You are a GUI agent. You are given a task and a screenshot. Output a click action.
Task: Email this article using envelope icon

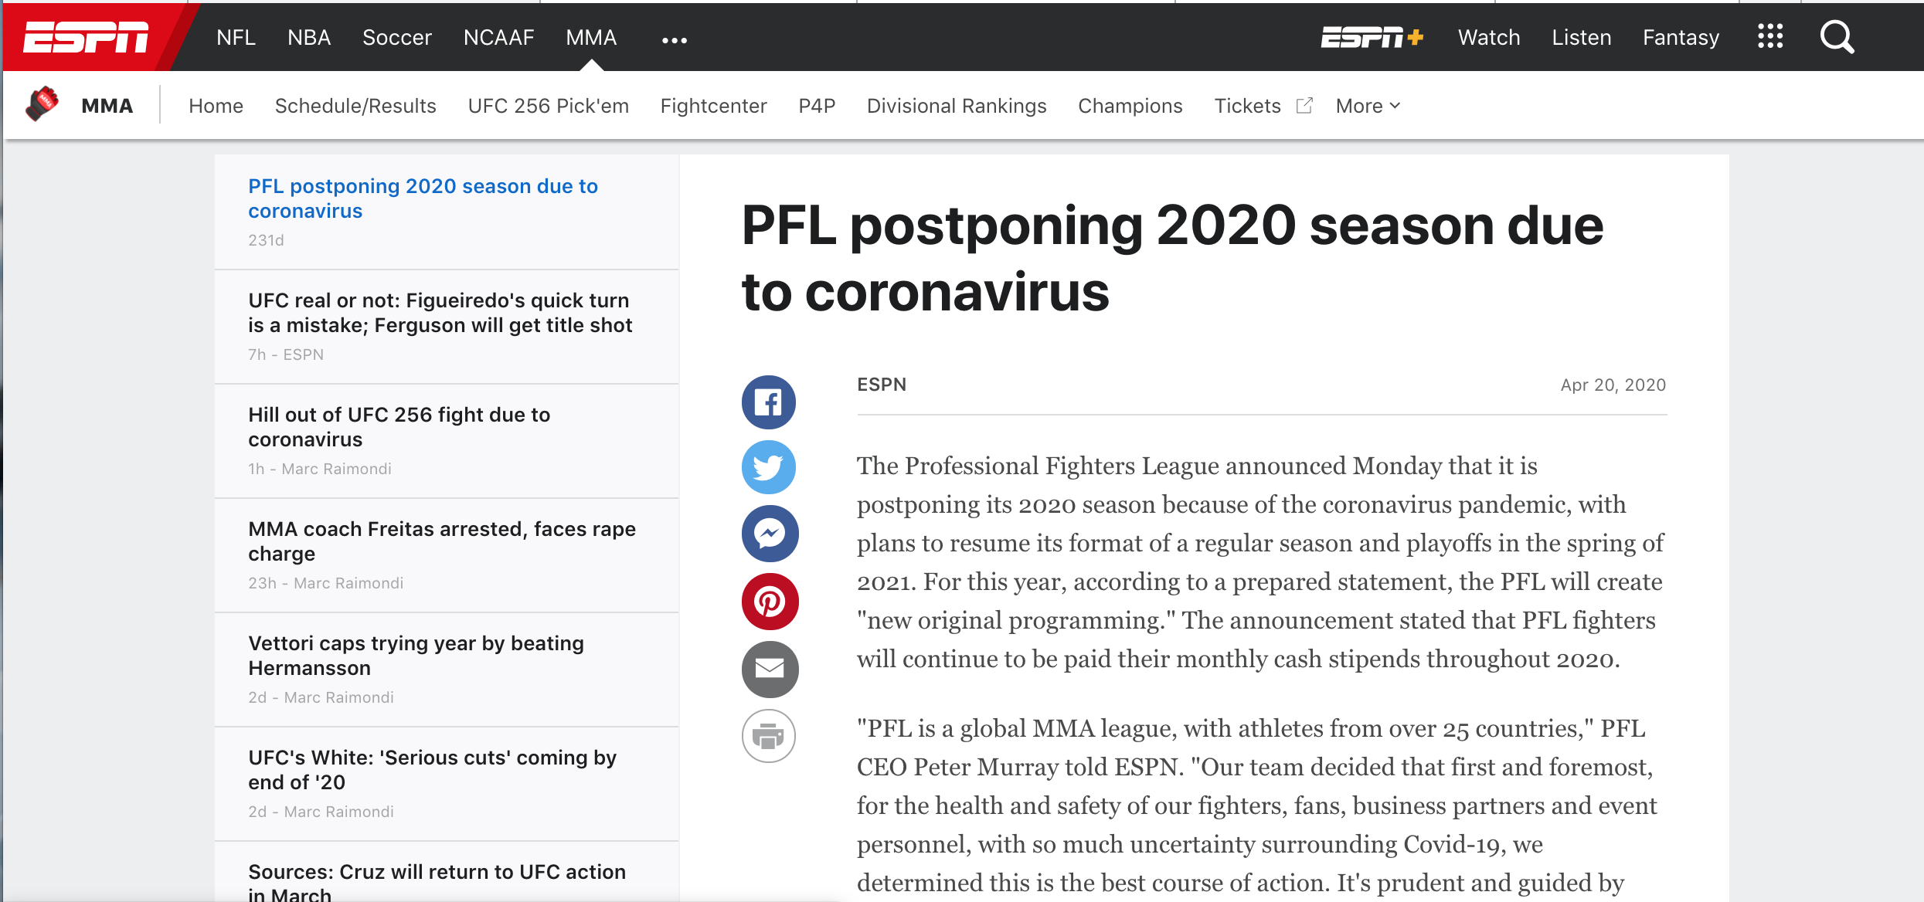coord(770,669)
